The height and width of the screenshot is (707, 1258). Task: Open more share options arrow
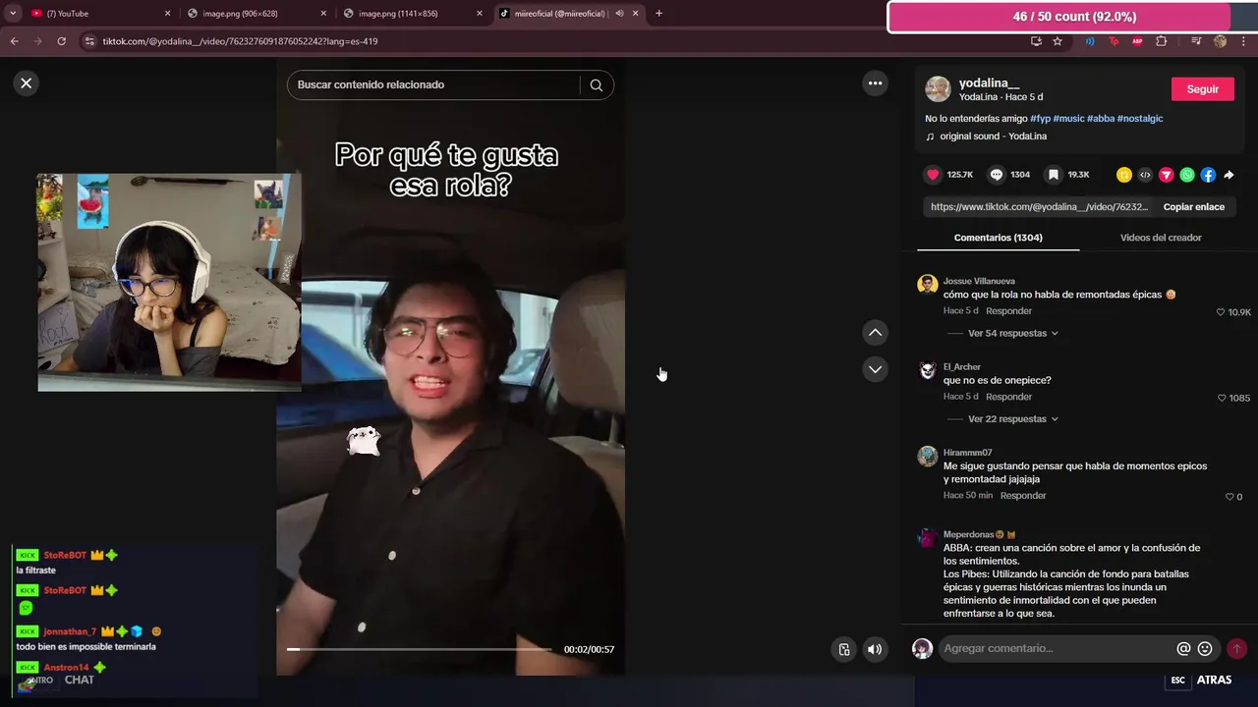(x=1229, y=175)
